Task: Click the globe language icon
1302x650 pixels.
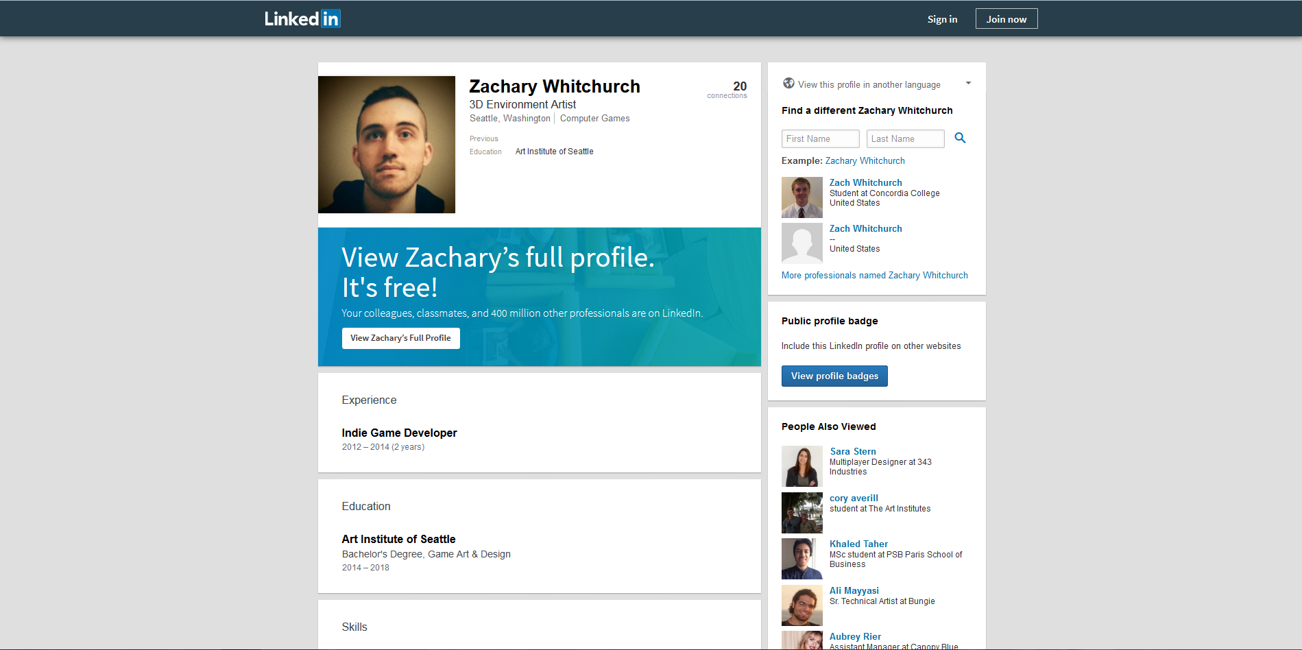Action: click(788, 84)
